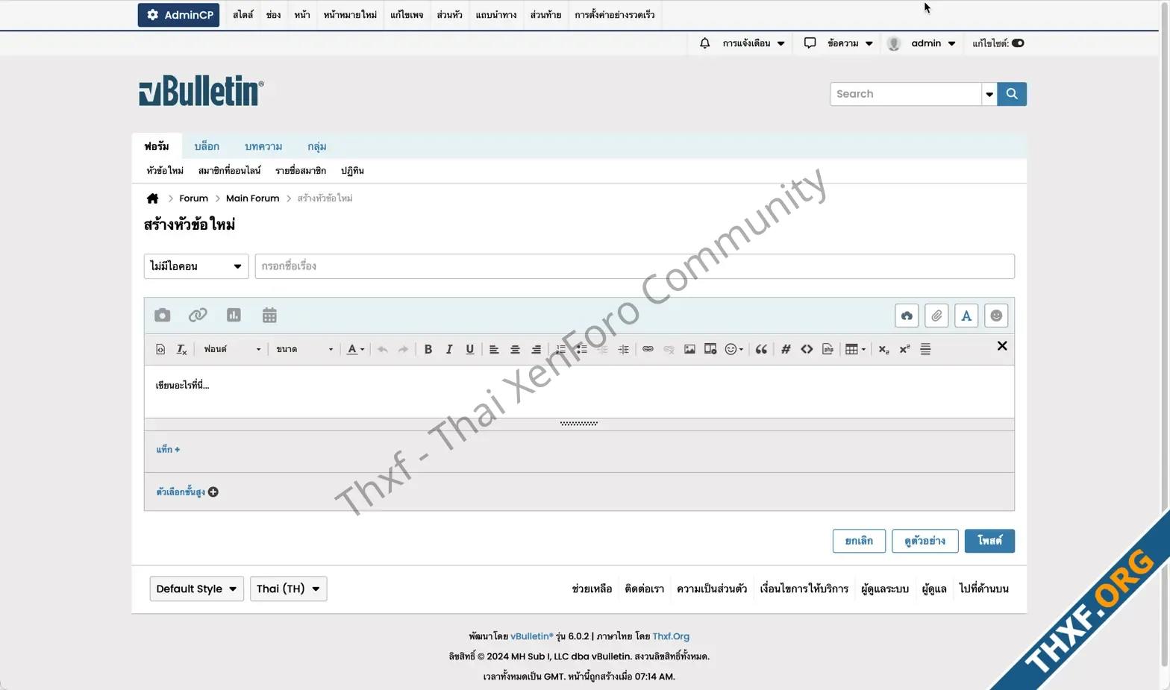Screen dimensions: 1170x690
Task: Focus the Search input field
Action: point(905,94)
